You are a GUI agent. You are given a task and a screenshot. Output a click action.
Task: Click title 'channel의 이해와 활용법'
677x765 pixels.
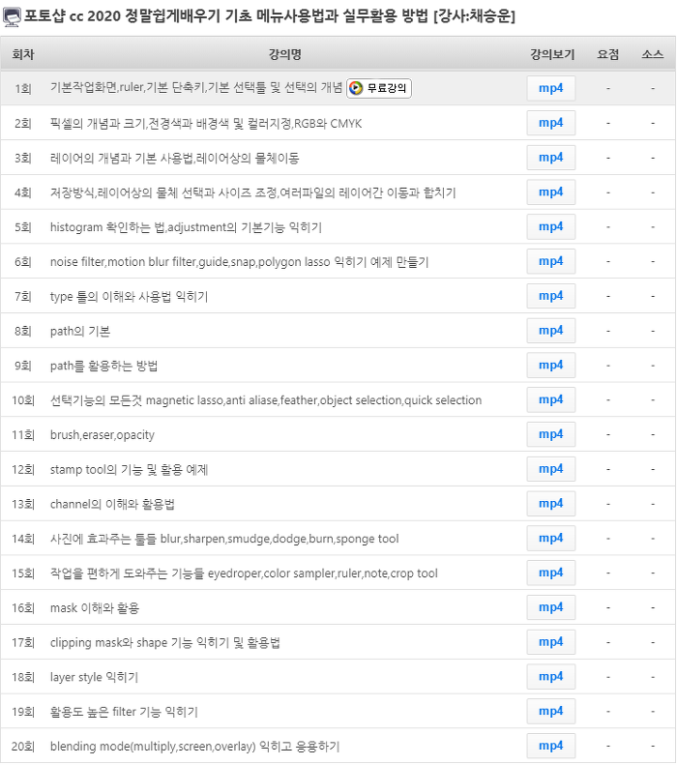112,505
